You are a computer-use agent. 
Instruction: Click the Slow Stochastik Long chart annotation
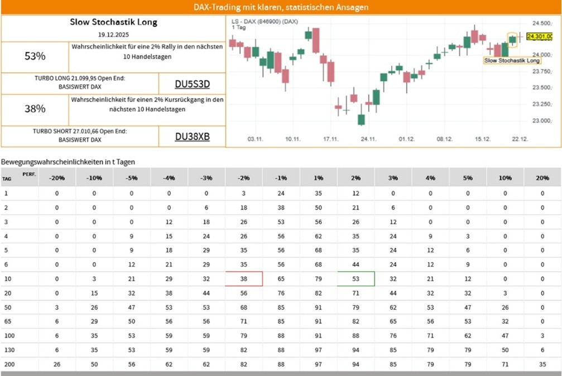pos(512,60)
